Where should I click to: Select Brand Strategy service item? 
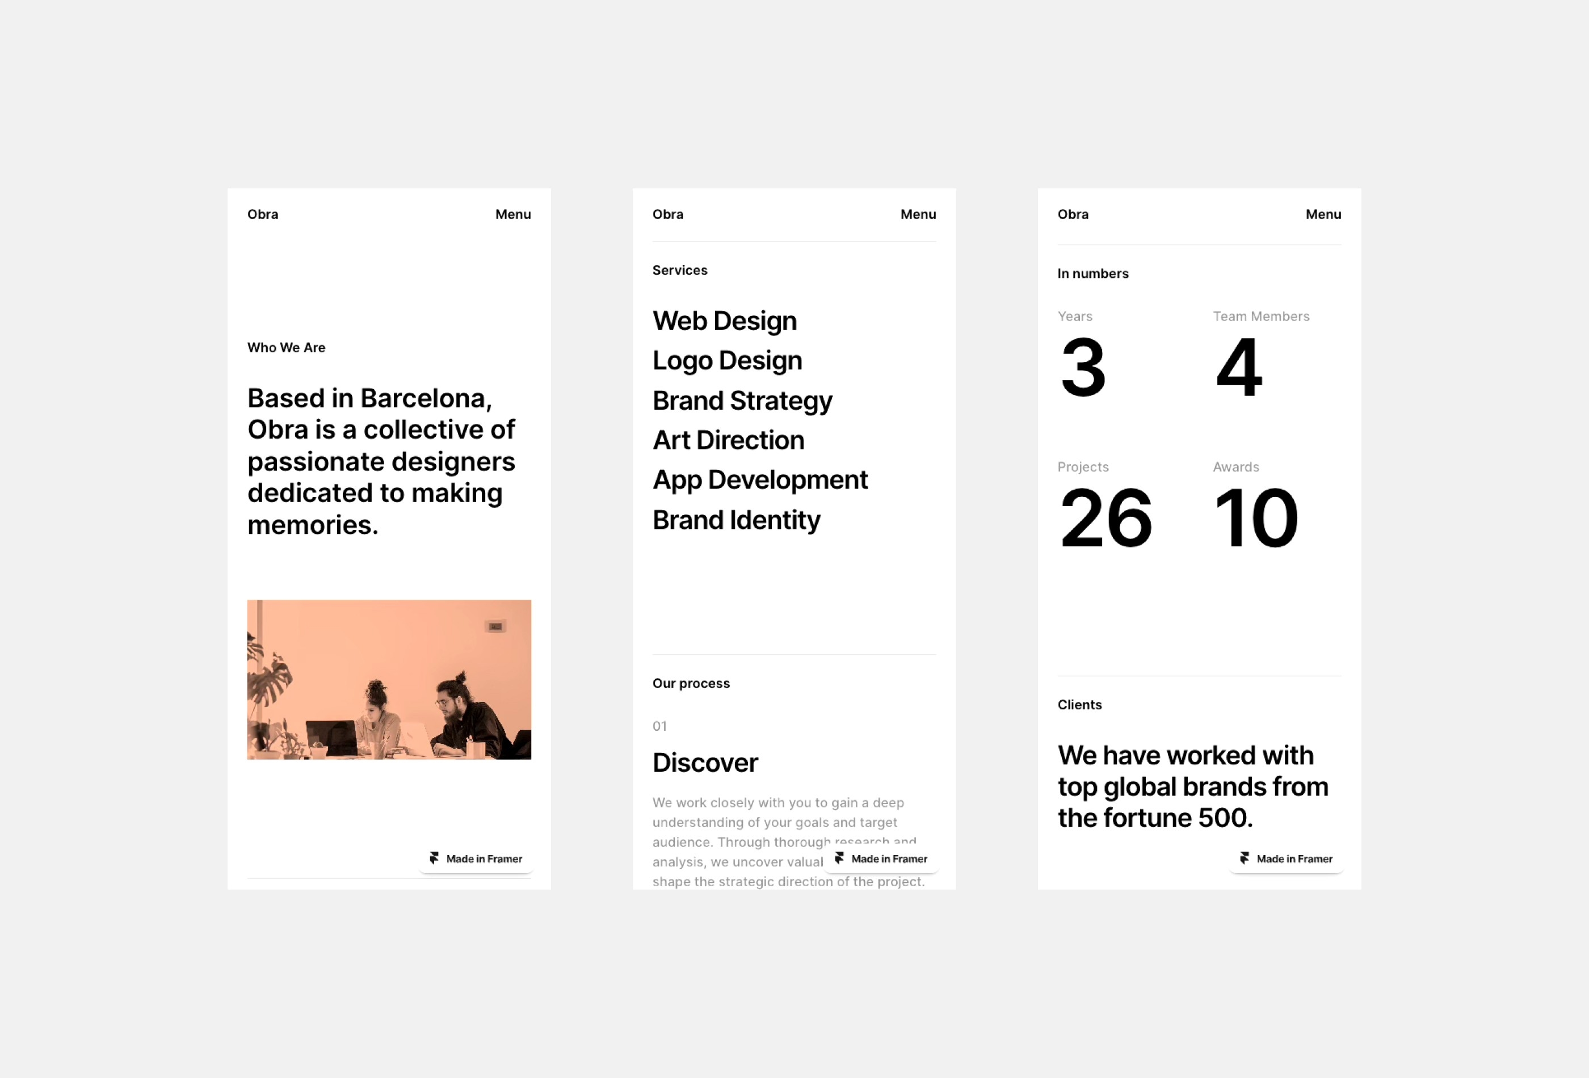click(743, 398)
